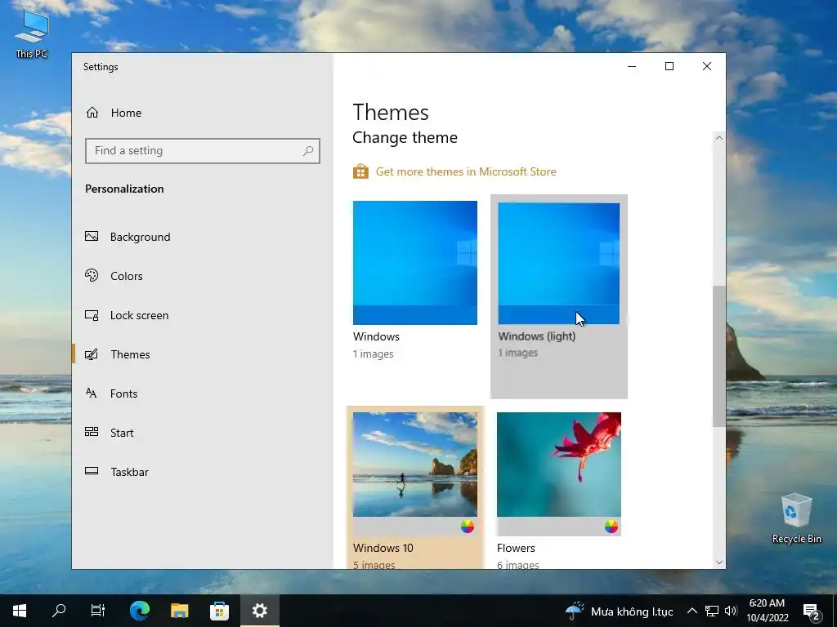Select the Recycle Bin desktop icon
This screenshot has width=837, height=627.
[796, 518]
